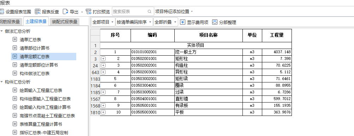Image resolution: width=354 pixels, height=136 pixels.
Task: Click the 打印预览 printer icon
Action: 89,12
